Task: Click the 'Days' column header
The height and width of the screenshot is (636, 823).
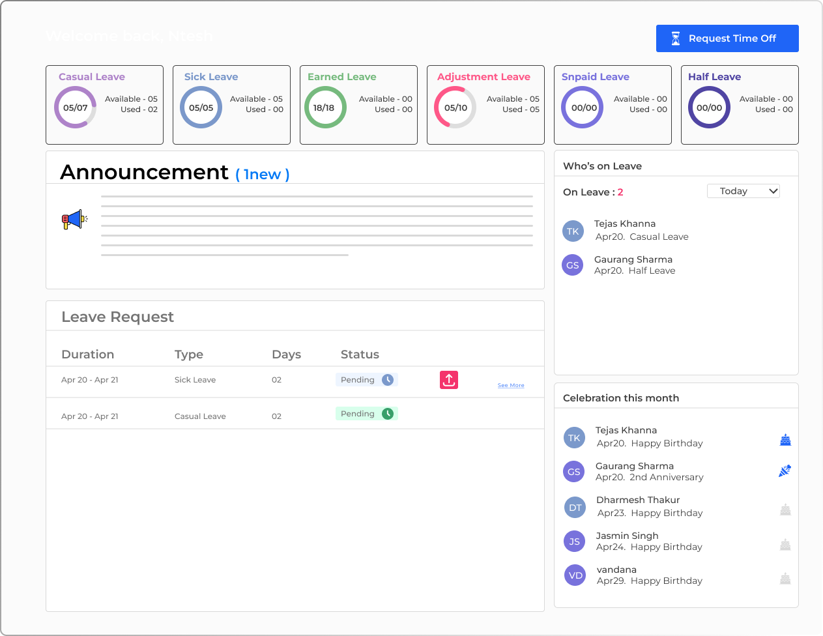Action: point(287,354)
